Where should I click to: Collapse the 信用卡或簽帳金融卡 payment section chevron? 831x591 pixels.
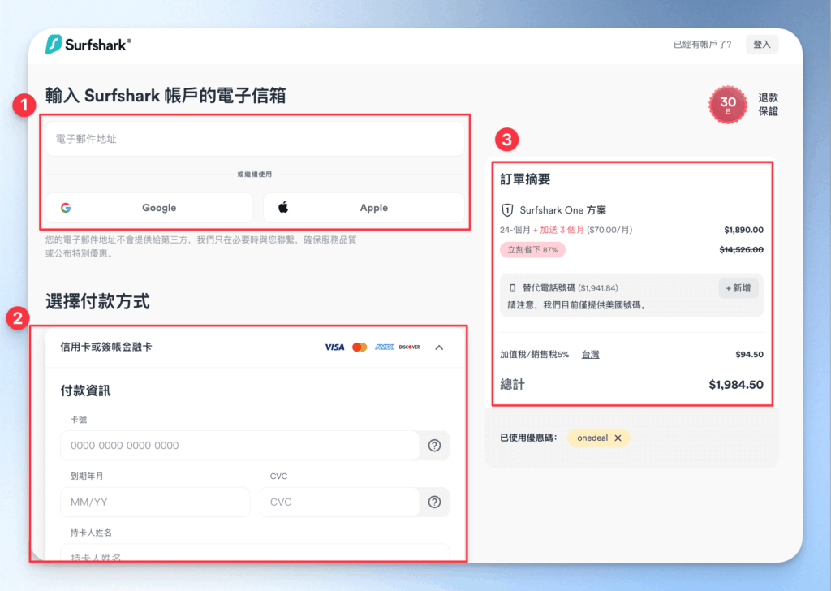pos(439,347)
